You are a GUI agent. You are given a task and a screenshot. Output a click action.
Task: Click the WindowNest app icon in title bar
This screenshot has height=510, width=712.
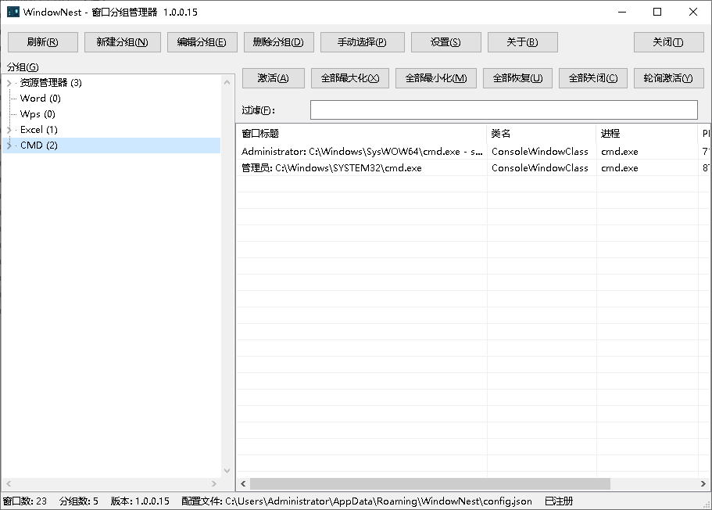point(13,12)
